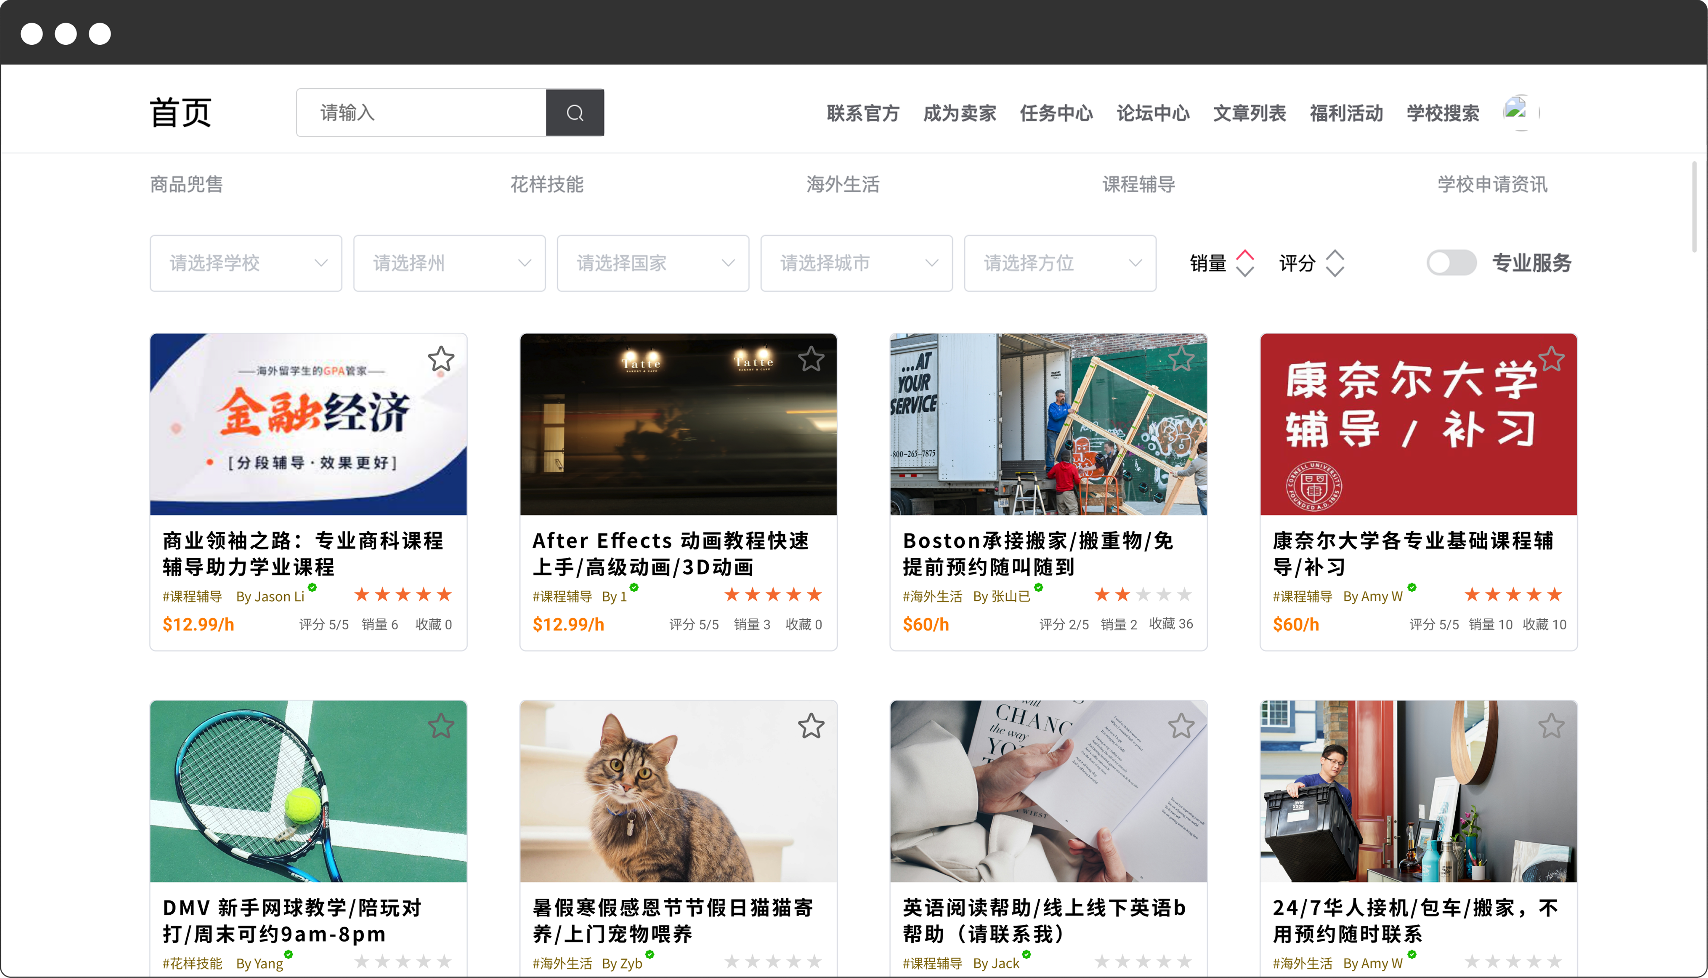1708x978 pixels.
Task: Favorite the 猫猫寄养 card star
Action: [812, 726]
